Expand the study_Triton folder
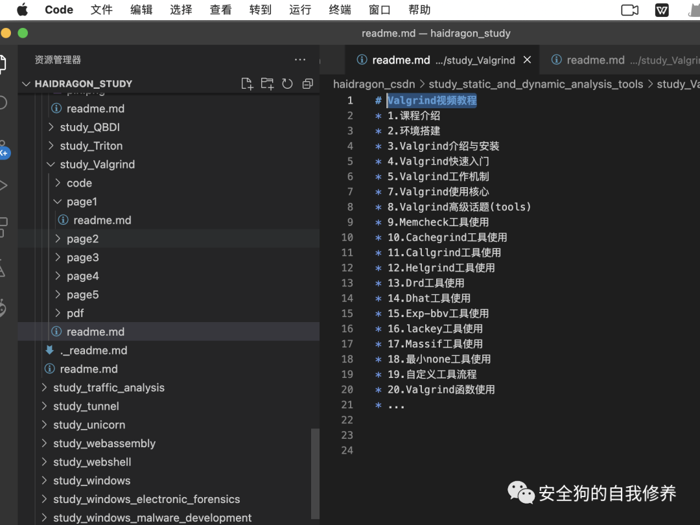The height and width of the screenshot is (525, 700). tap(51, 146)
